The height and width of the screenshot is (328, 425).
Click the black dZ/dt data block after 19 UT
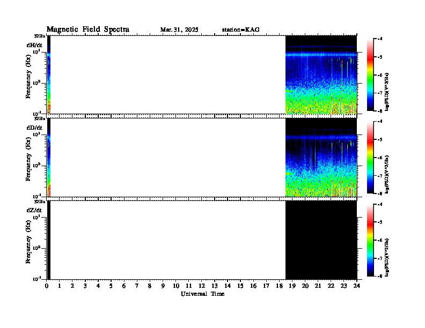[321, 240]
